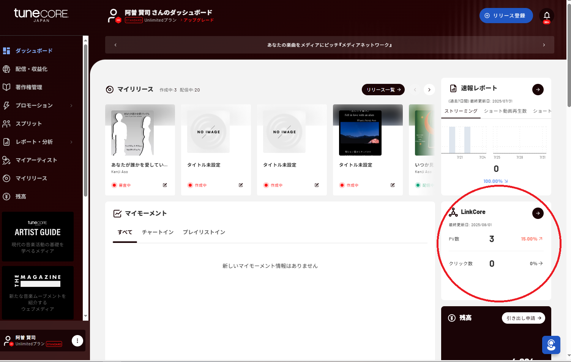Click the support chat headset icon
571x362 pixels.
coord(551,345)
